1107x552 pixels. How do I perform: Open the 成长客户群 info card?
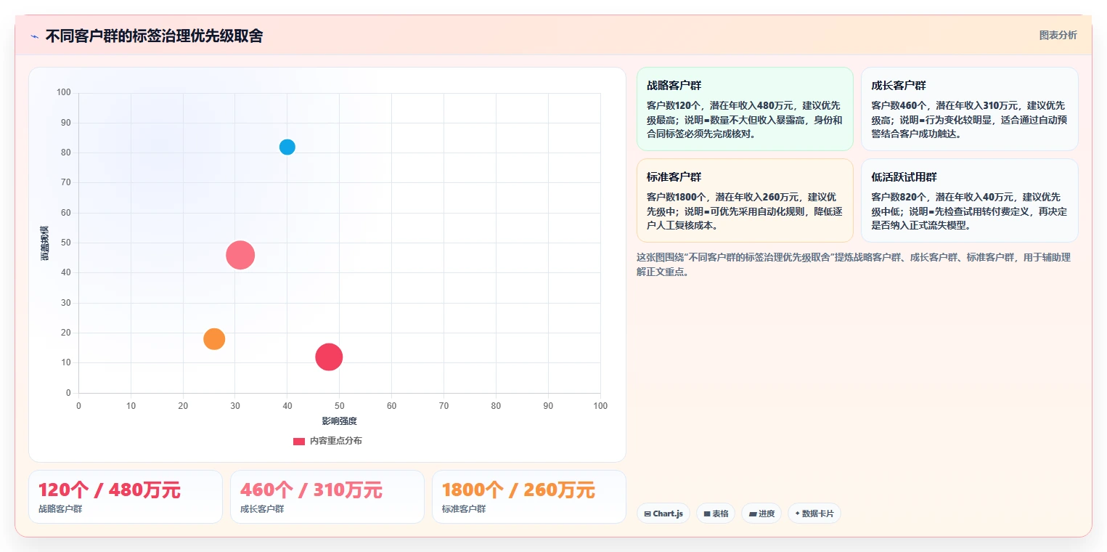(969, 109)
